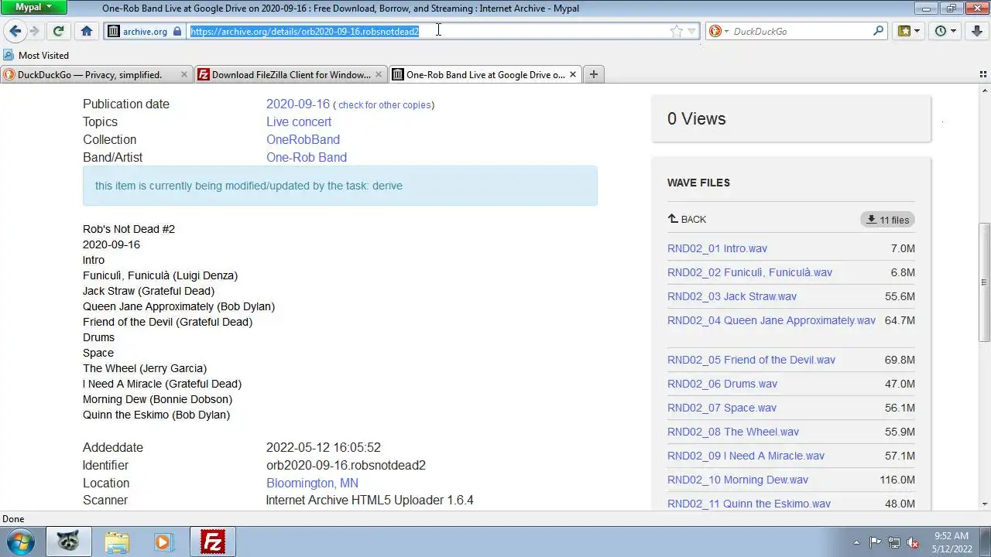Download RND02_10 Morning Dew.wav
991x557 pixels.
[738, 480]
